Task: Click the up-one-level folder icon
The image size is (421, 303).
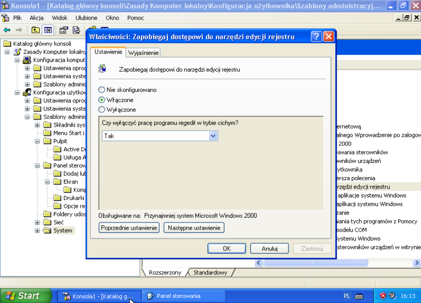Action: (x=35, y=30)
